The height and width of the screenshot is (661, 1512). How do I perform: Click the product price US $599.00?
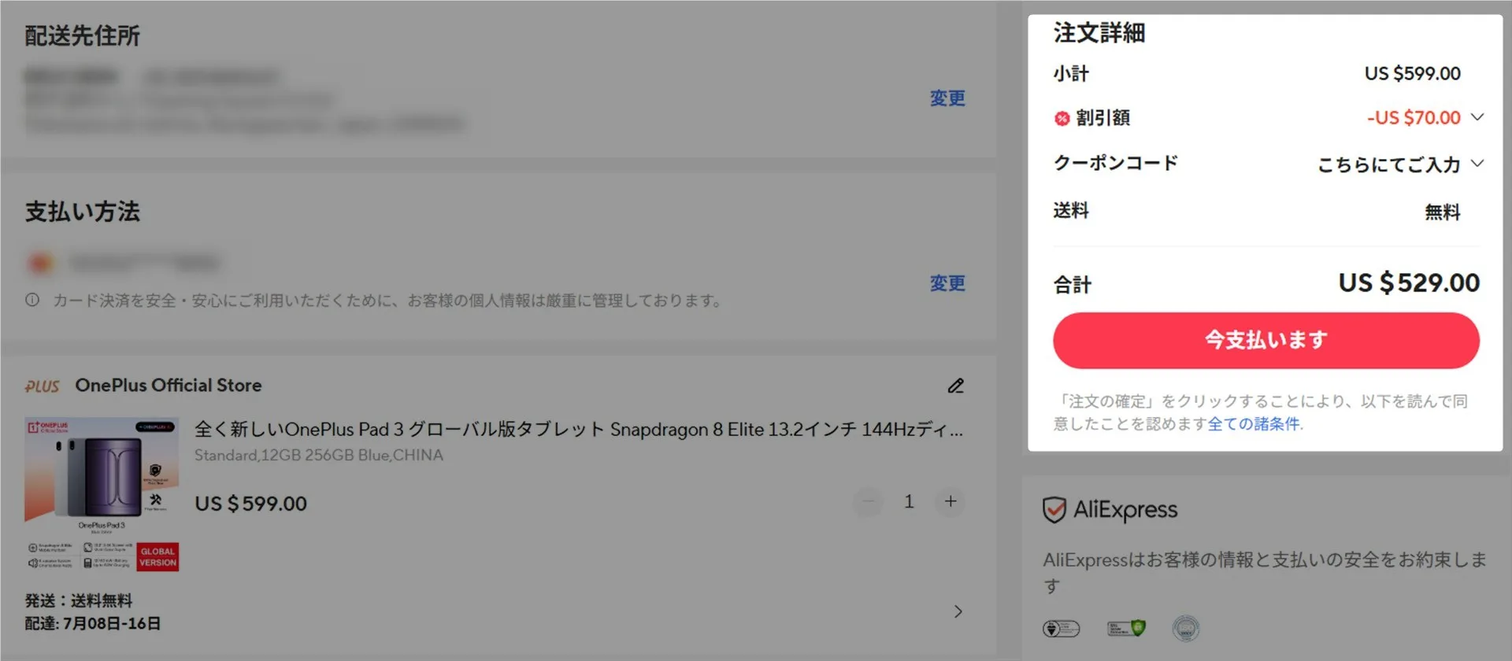pos(250,504)
